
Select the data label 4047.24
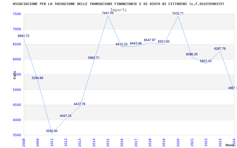click(65, 116)
